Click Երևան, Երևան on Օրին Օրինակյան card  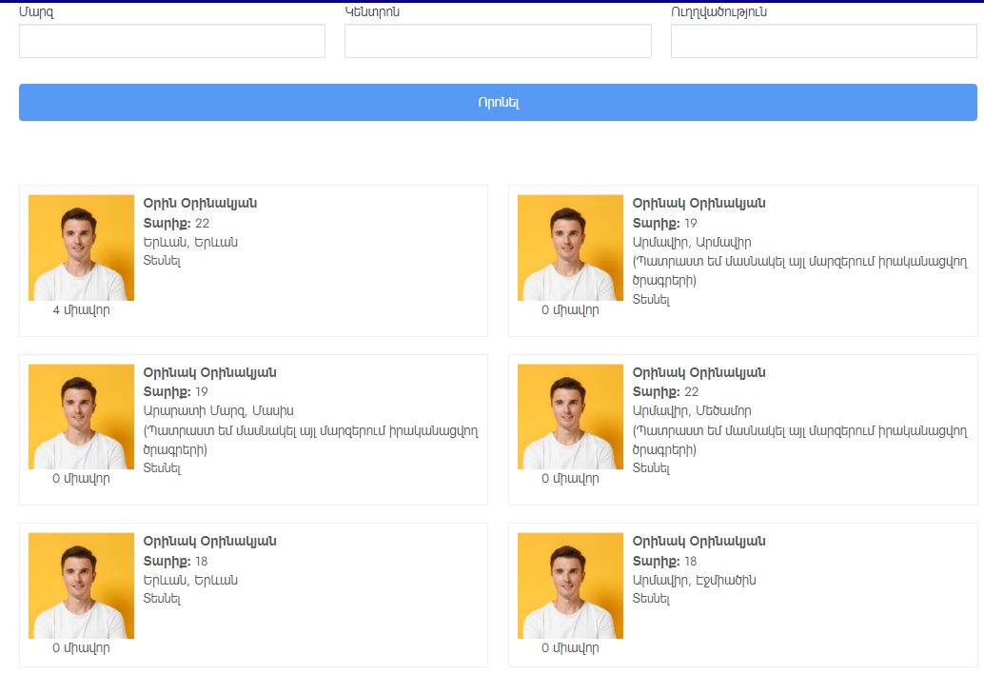pos(190,243)
